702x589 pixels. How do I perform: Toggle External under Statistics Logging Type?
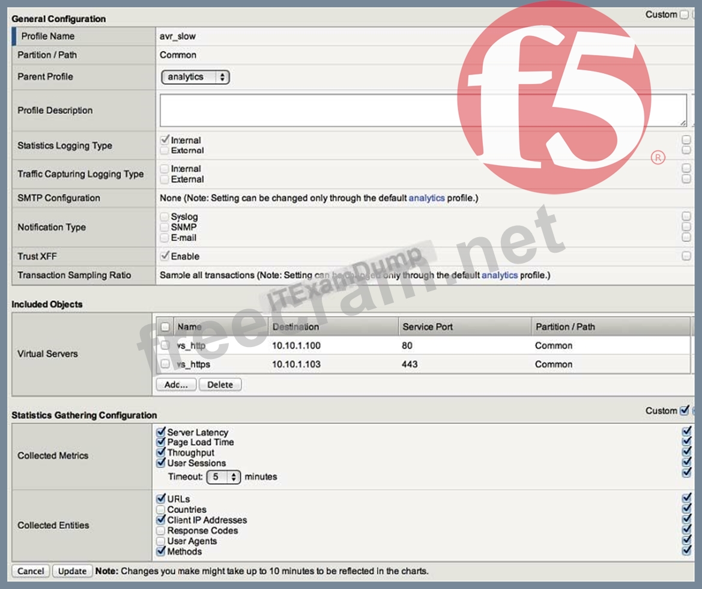point(165,150)
